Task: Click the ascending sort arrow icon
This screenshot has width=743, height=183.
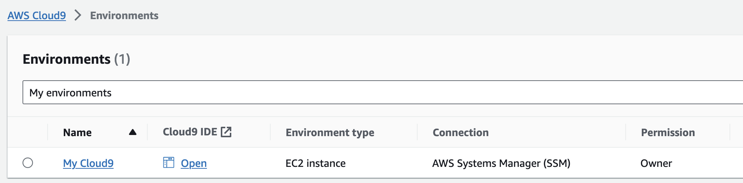Action: click(132, 132)
